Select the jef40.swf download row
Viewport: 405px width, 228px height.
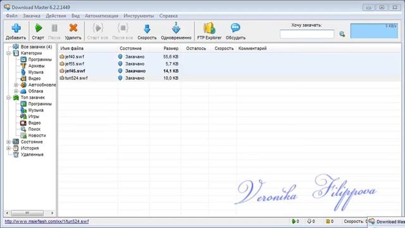point(229,56)
